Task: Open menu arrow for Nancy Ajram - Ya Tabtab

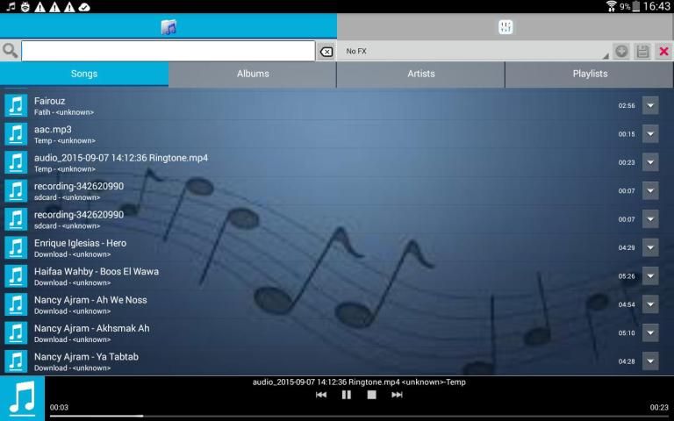Action: click(x=650, y=360)
